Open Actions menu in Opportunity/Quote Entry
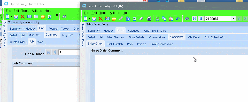Viewport: 248px width, 102px height. pyautogui.click(x=37, y=11)
